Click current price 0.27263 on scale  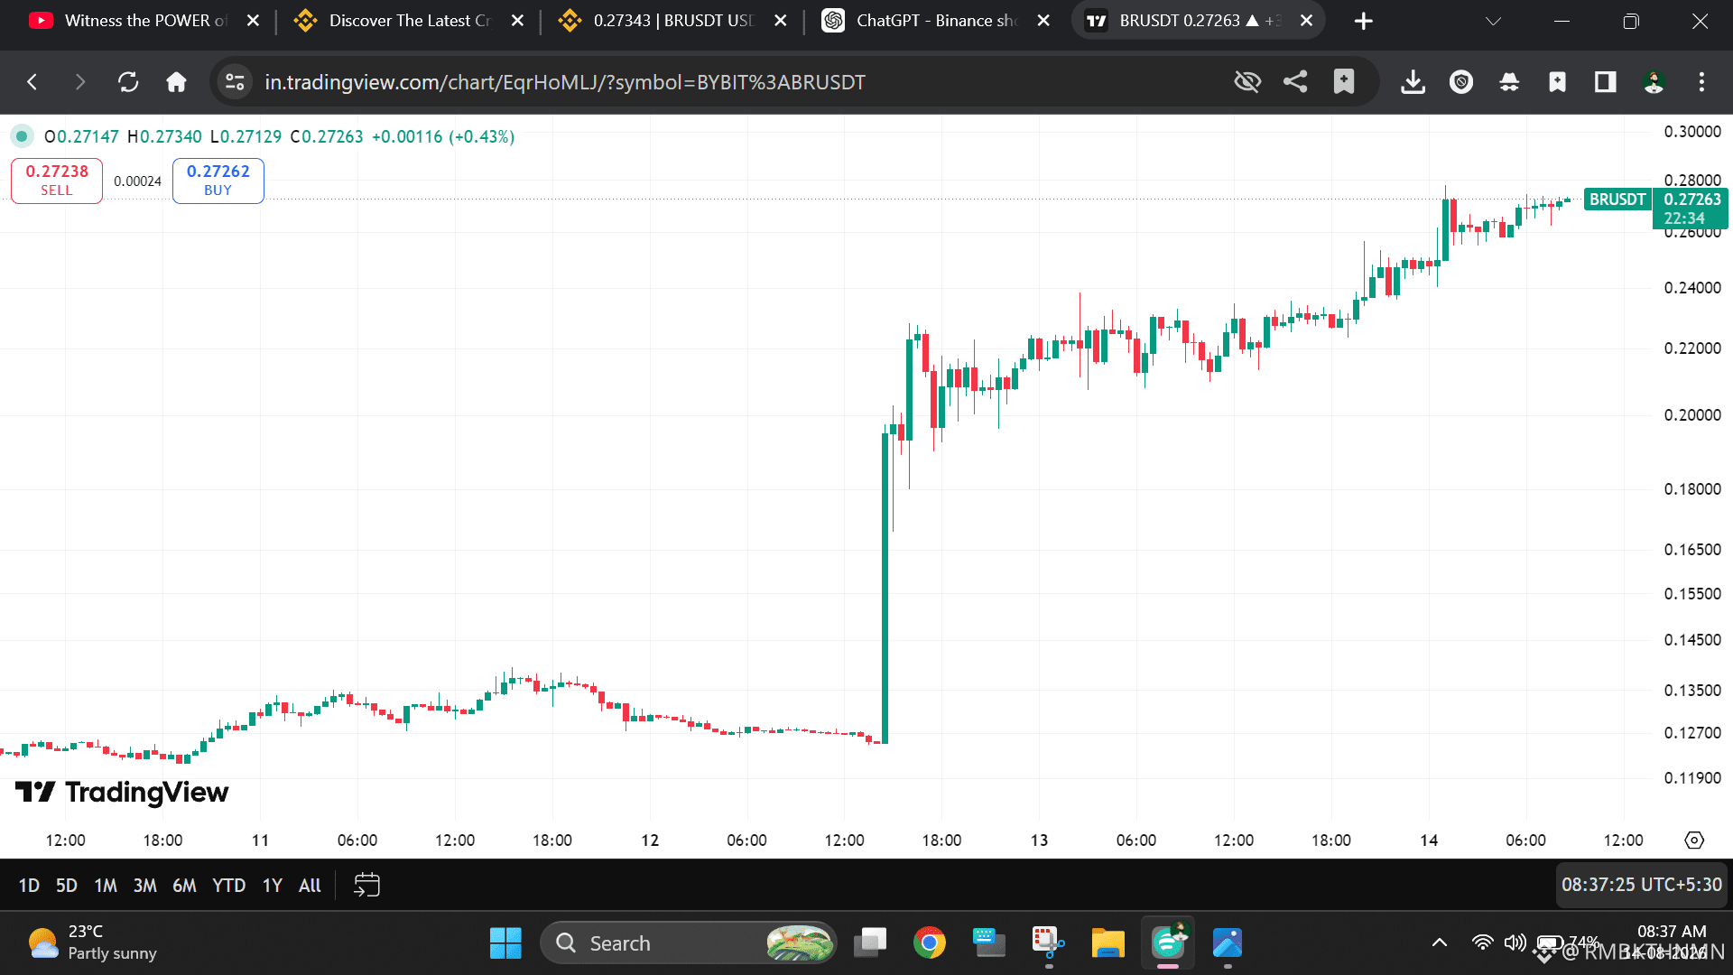coord(1692,200)
